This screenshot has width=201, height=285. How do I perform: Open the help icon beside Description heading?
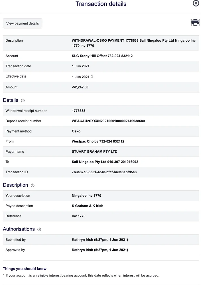coord(33,186)
